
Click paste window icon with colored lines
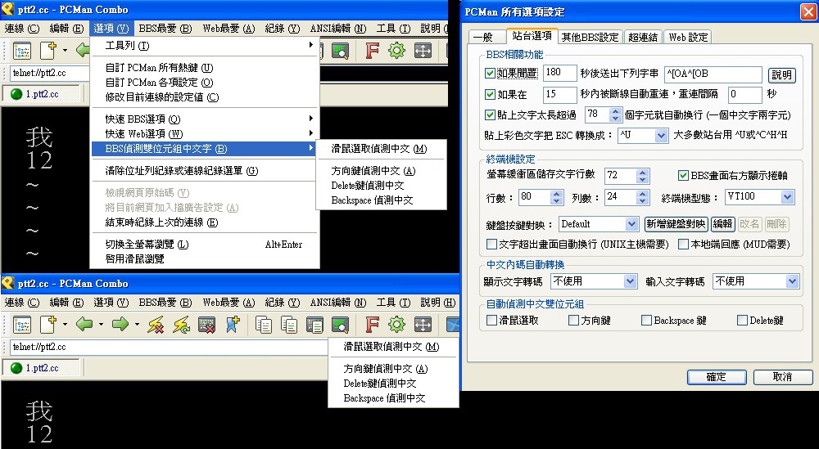[314, 325]
